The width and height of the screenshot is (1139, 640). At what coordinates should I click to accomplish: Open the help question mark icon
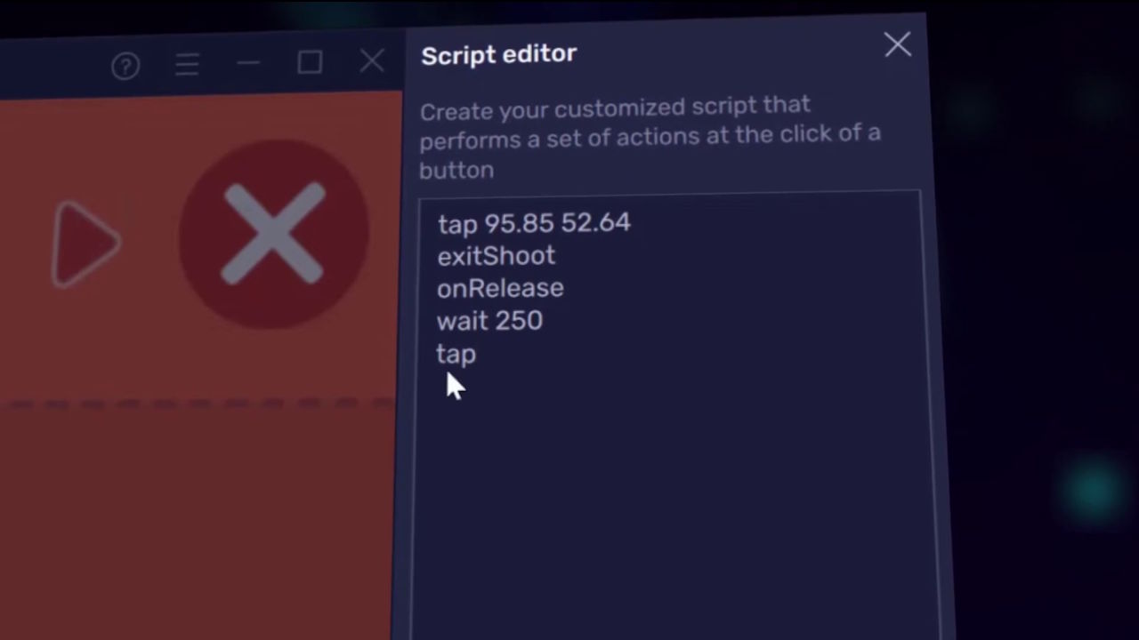click(x=125, y=67)
